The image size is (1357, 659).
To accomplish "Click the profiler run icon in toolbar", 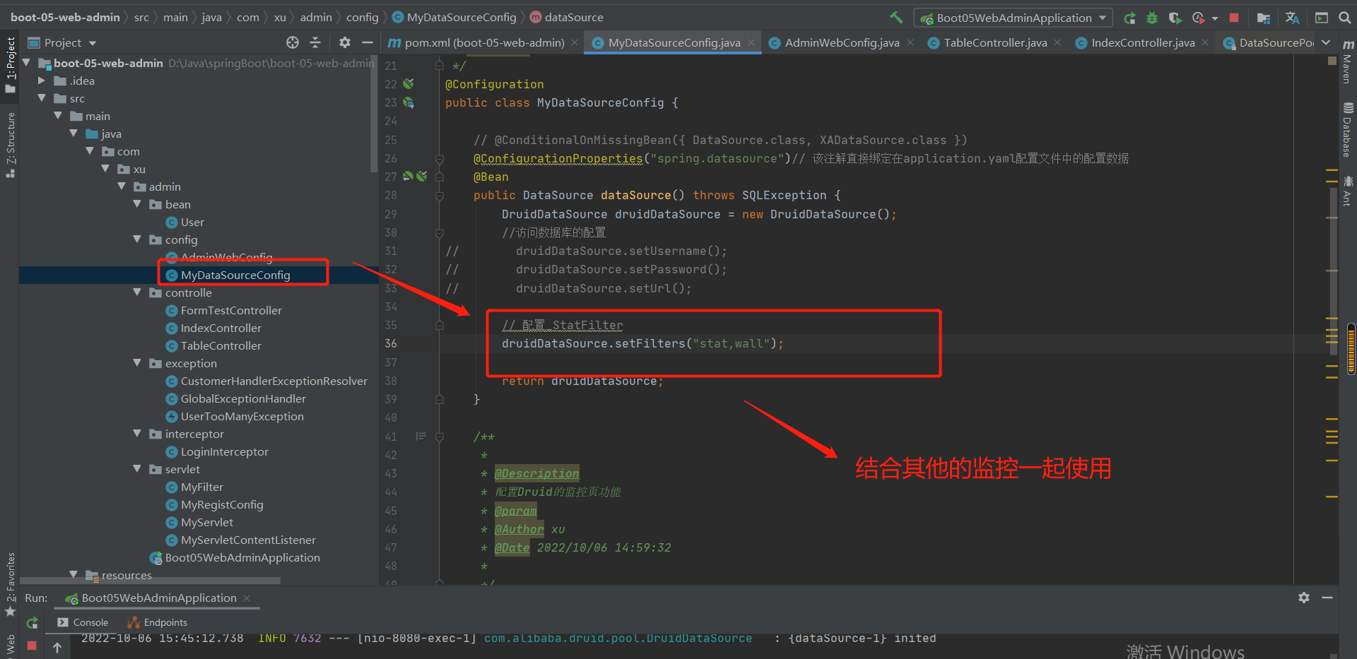I will click(x=1198, y=18).
